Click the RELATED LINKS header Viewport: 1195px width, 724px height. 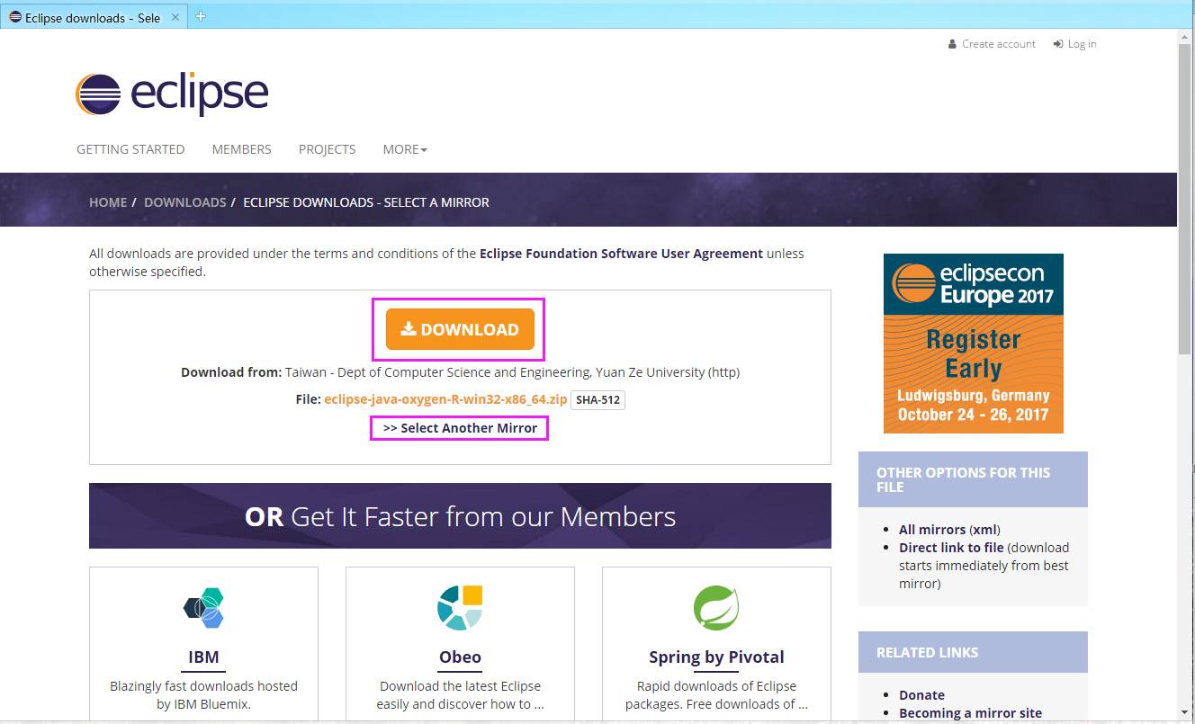coord(973,652)
